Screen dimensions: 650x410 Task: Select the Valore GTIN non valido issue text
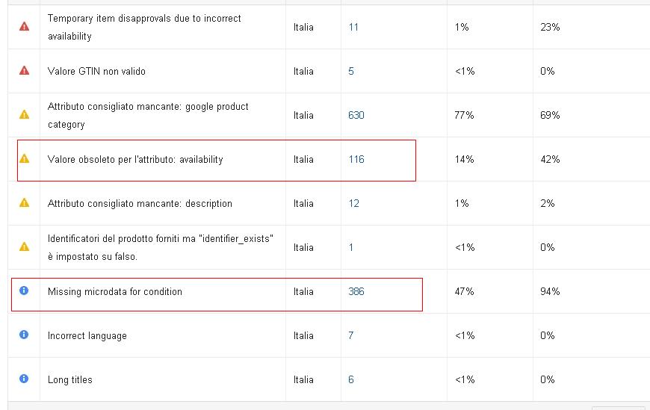[x=96, y=71]
